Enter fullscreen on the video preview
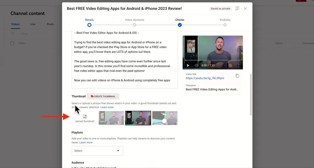 (237, 65)
